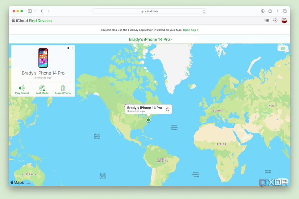The image size is (299, 199).
Task: Expand the sidebar options chevron
Action: pos(35,11)
